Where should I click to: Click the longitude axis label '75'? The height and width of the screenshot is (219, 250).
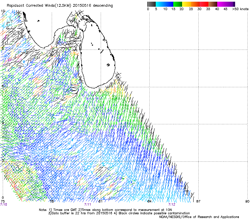tap(3, 201)
